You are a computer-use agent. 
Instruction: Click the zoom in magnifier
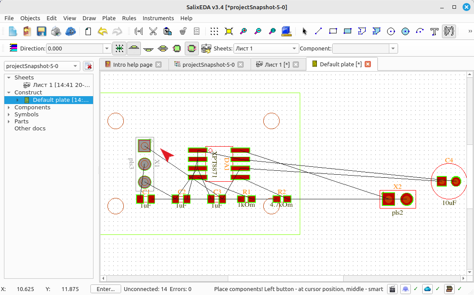243,31
